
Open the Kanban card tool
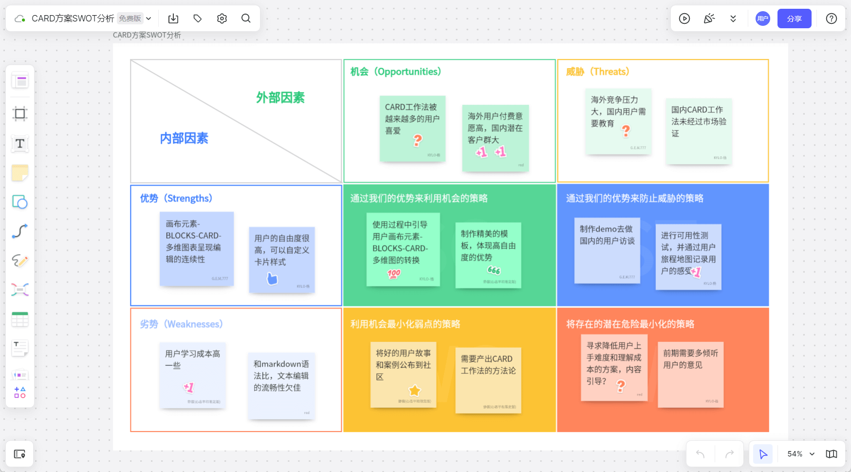click(20, 375)
